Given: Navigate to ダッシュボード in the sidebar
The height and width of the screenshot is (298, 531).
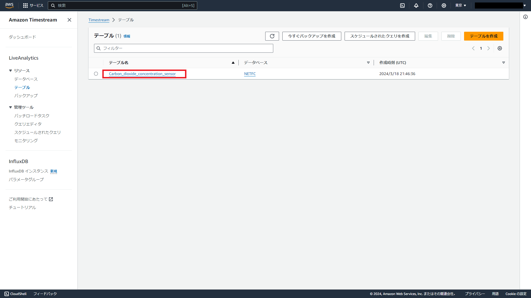Looking at the screenshot, I should 22,37.
